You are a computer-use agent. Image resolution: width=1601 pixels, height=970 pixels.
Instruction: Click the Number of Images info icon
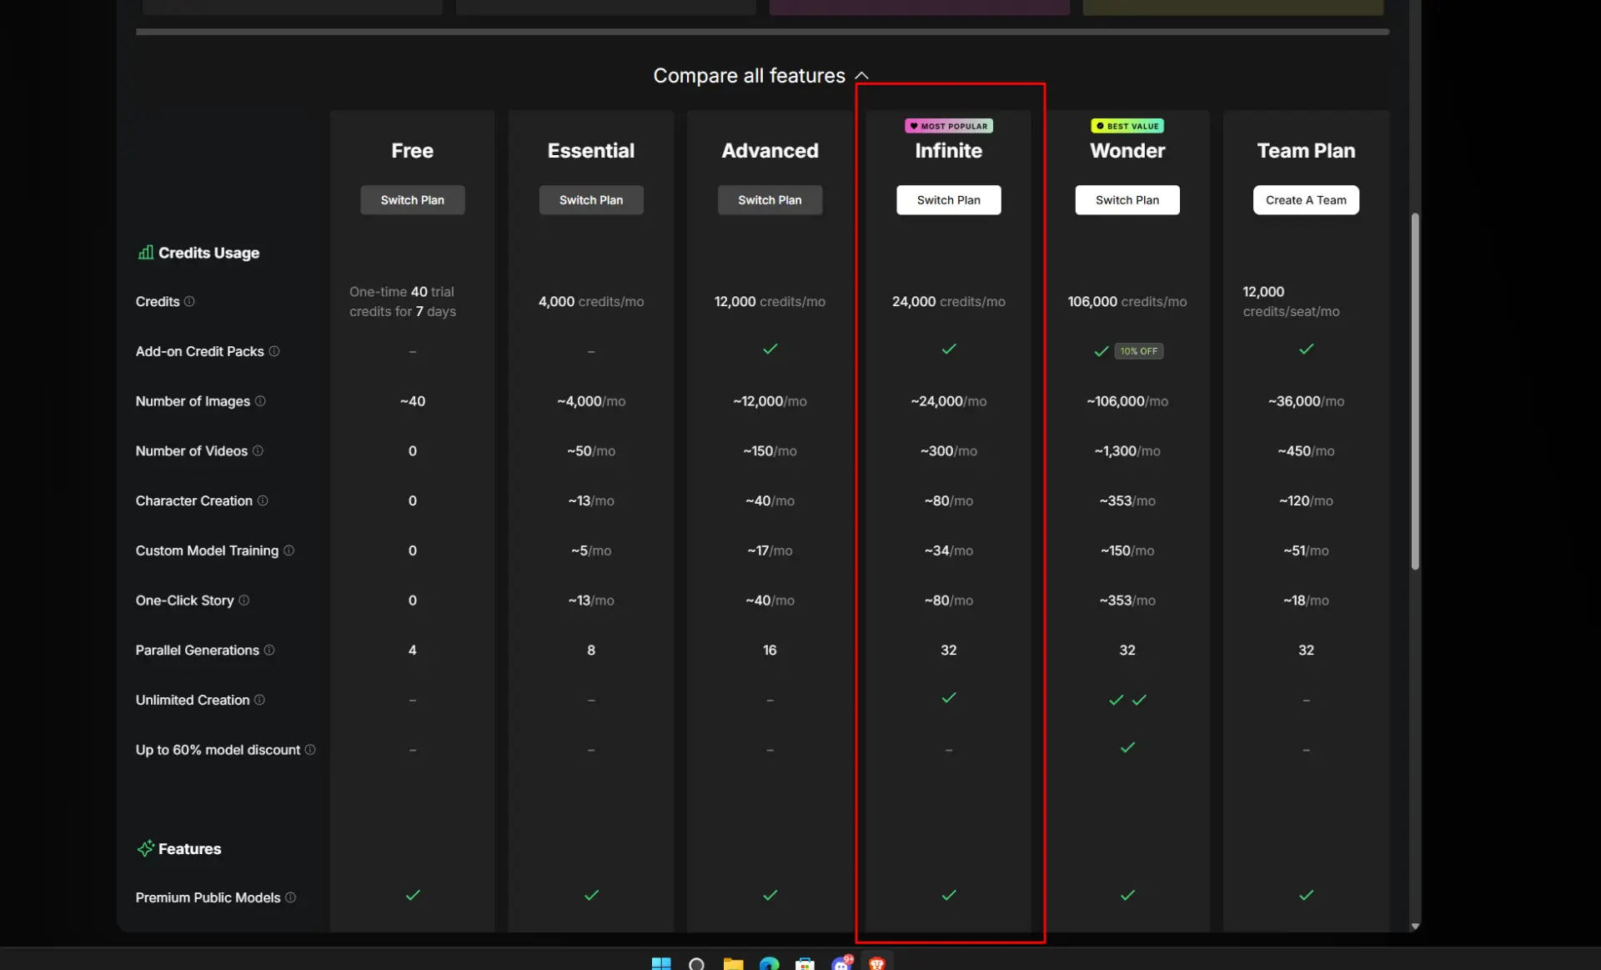pos(260,401)
